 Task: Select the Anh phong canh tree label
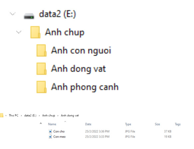pos(85,87)
